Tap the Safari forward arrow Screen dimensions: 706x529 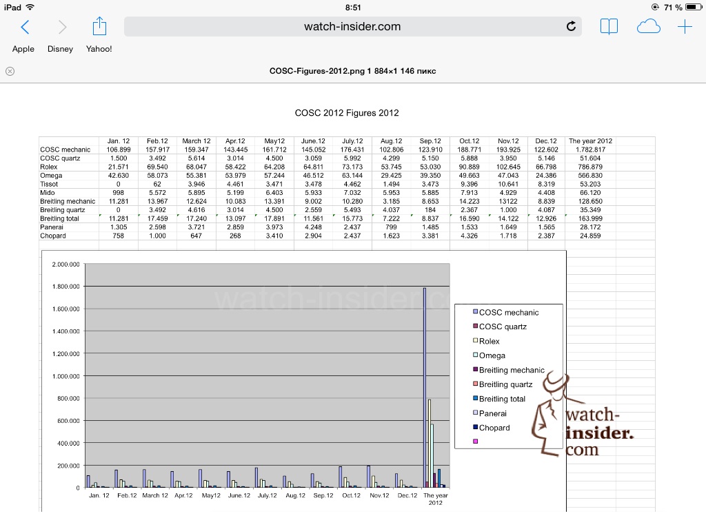(x=63, y=27)
